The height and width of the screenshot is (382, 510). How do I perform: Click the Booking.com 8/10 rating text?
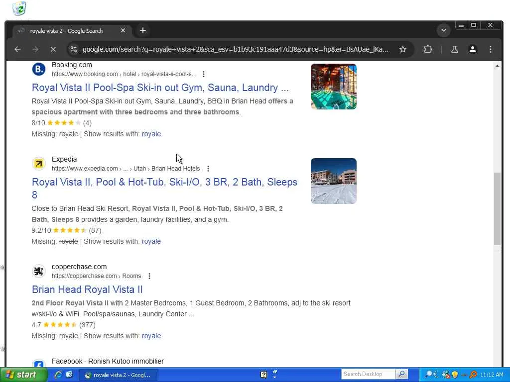coord(38,123)
